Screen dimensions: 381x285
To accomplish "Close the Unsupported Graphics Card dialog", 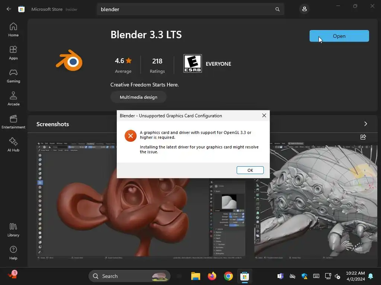I will 264,116.
